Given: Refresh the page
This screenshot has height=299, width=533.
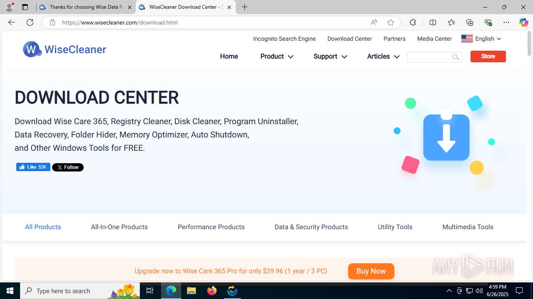Looking at the screenshot, I should click(x=30, y=22).
